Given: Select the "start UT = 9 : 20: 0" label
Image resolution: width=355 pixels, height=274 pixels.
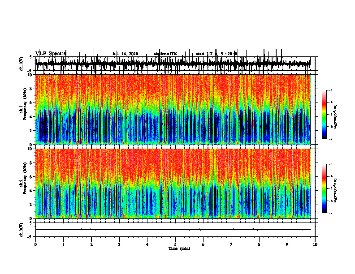Looking at the screenshot, I should pyautogui.click(x=216, y=54).
